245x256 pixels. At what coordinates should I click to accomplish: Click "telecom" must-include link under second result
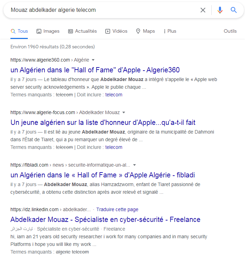click(x=114, y=147)
